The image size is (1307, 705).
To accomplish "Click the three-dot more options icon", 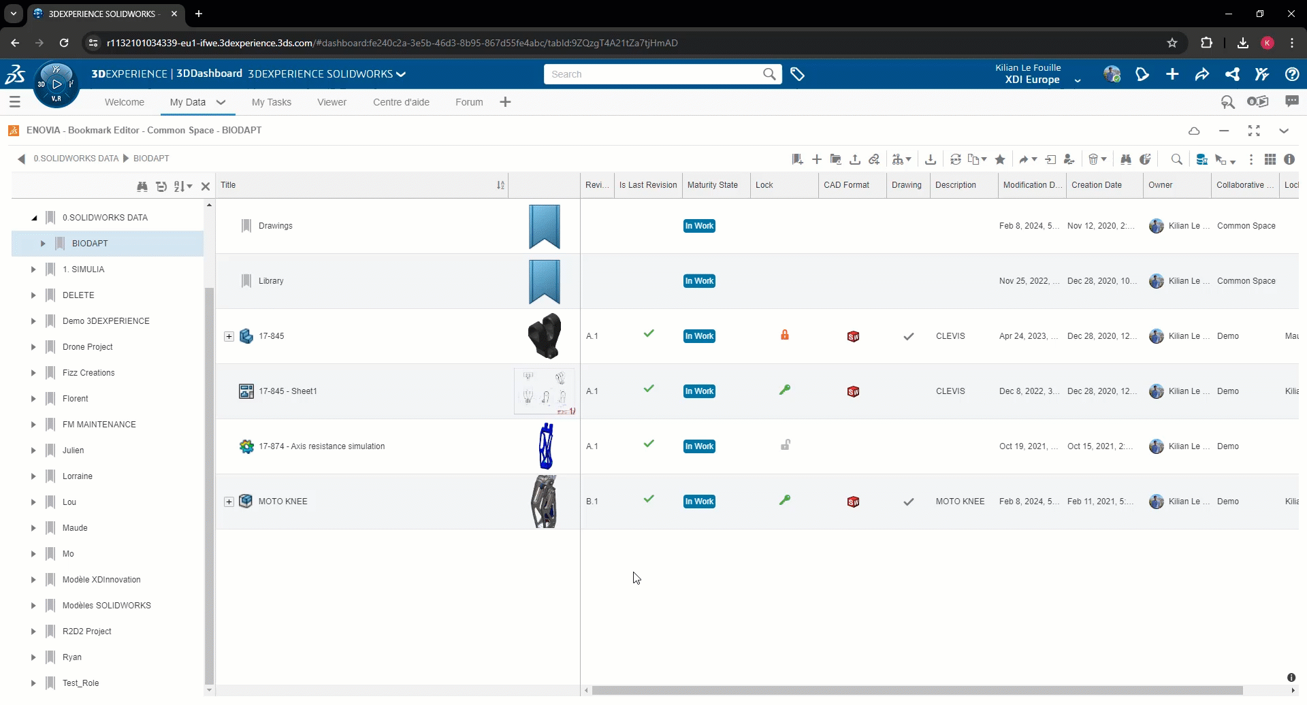I will [1251, 159].
